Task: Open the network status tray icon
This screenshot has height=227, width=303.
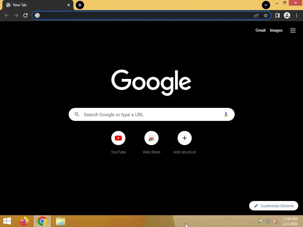Action: (268, 221)
